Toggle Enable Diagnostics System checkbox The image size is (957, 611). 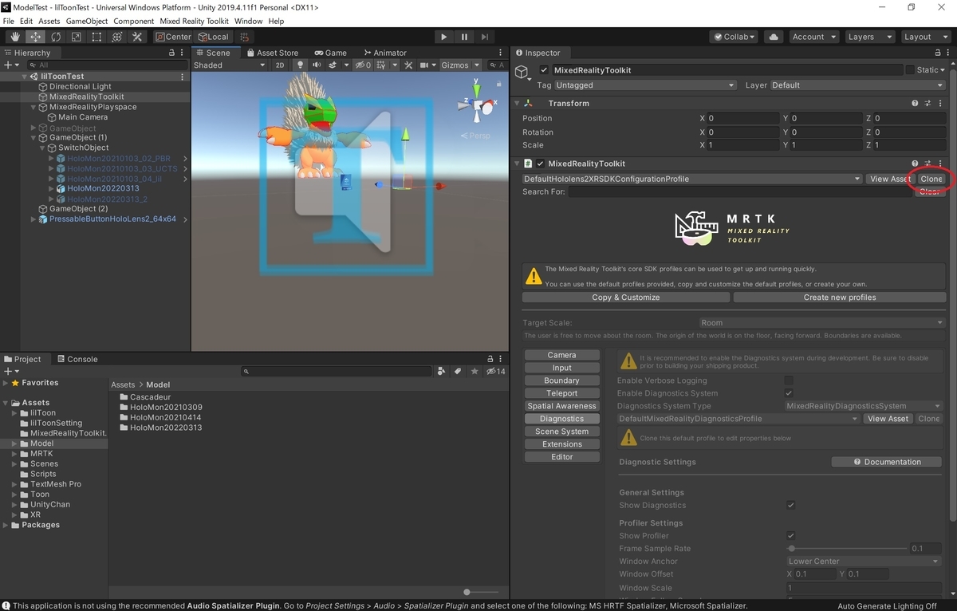pyautogui.click(x=789, y=393)
